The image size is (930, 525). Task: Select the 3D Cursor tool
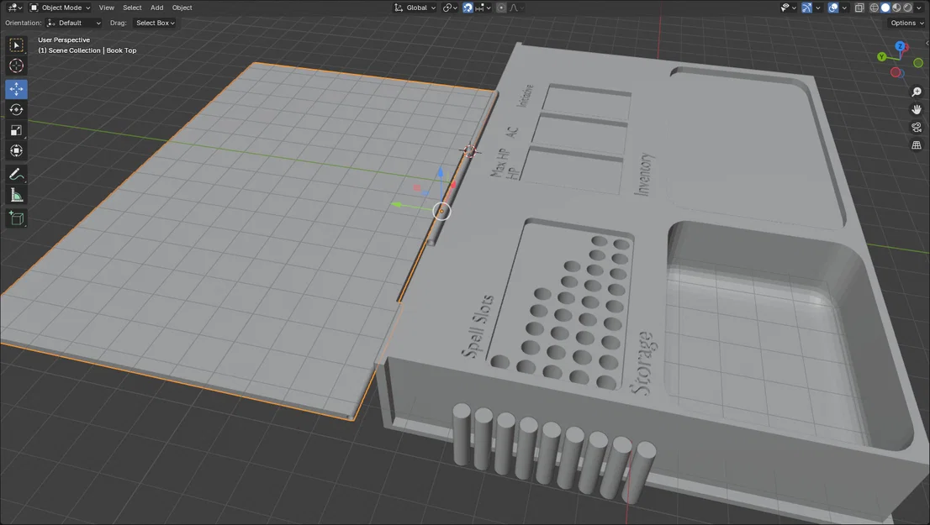17,66
